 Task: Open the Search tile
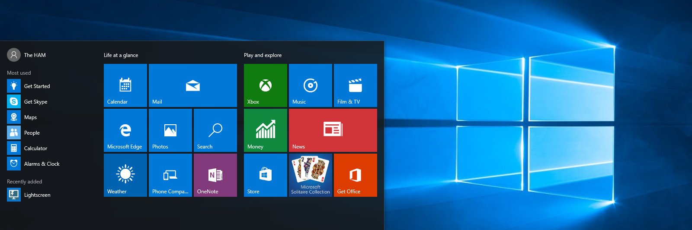pos(215,130)
